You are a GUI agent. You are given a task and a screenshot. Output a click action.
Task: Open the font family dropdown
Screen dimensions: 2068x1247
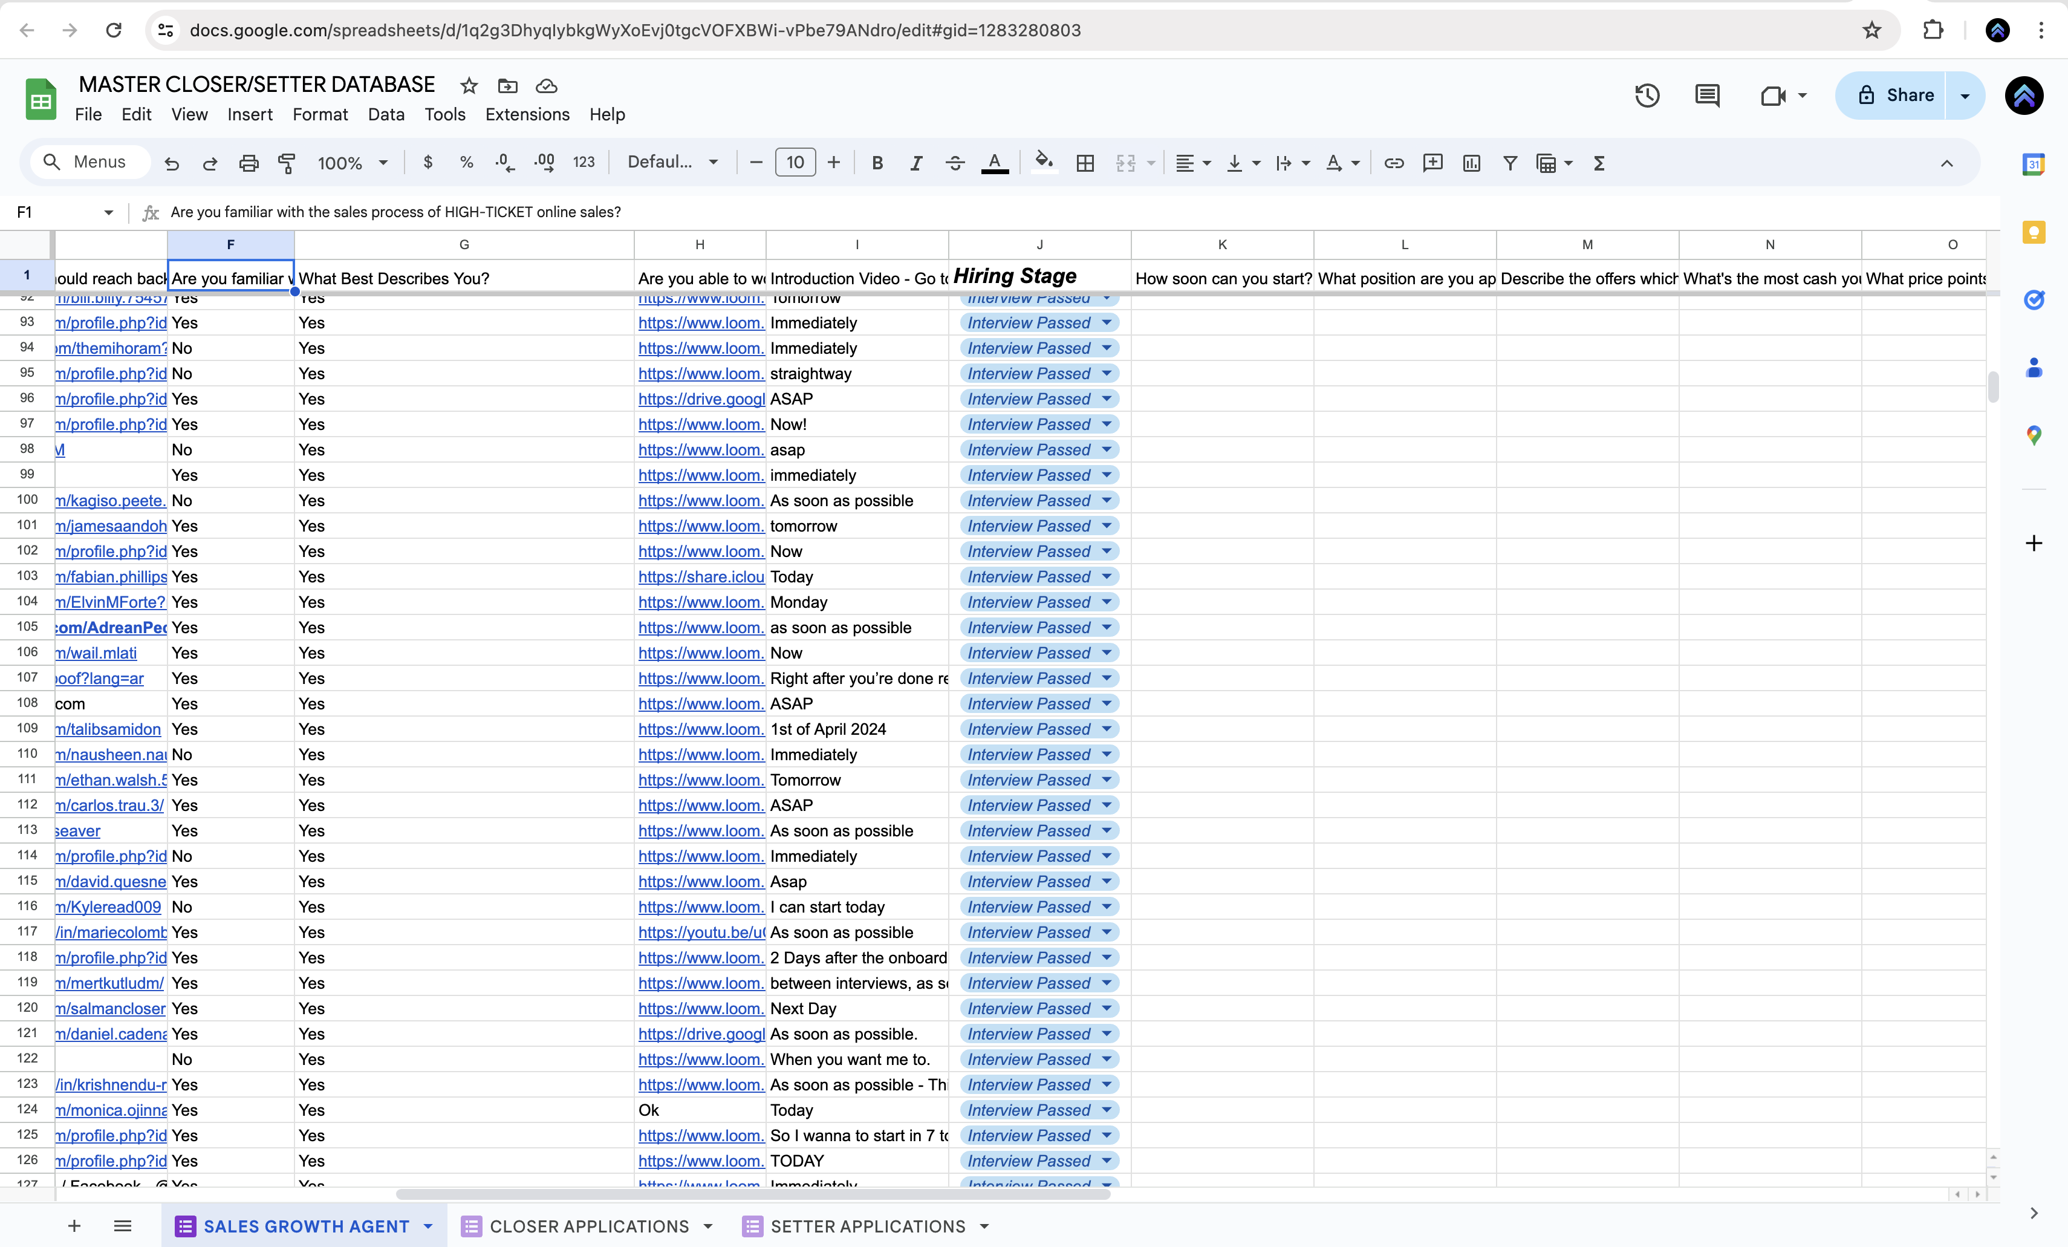671,162
